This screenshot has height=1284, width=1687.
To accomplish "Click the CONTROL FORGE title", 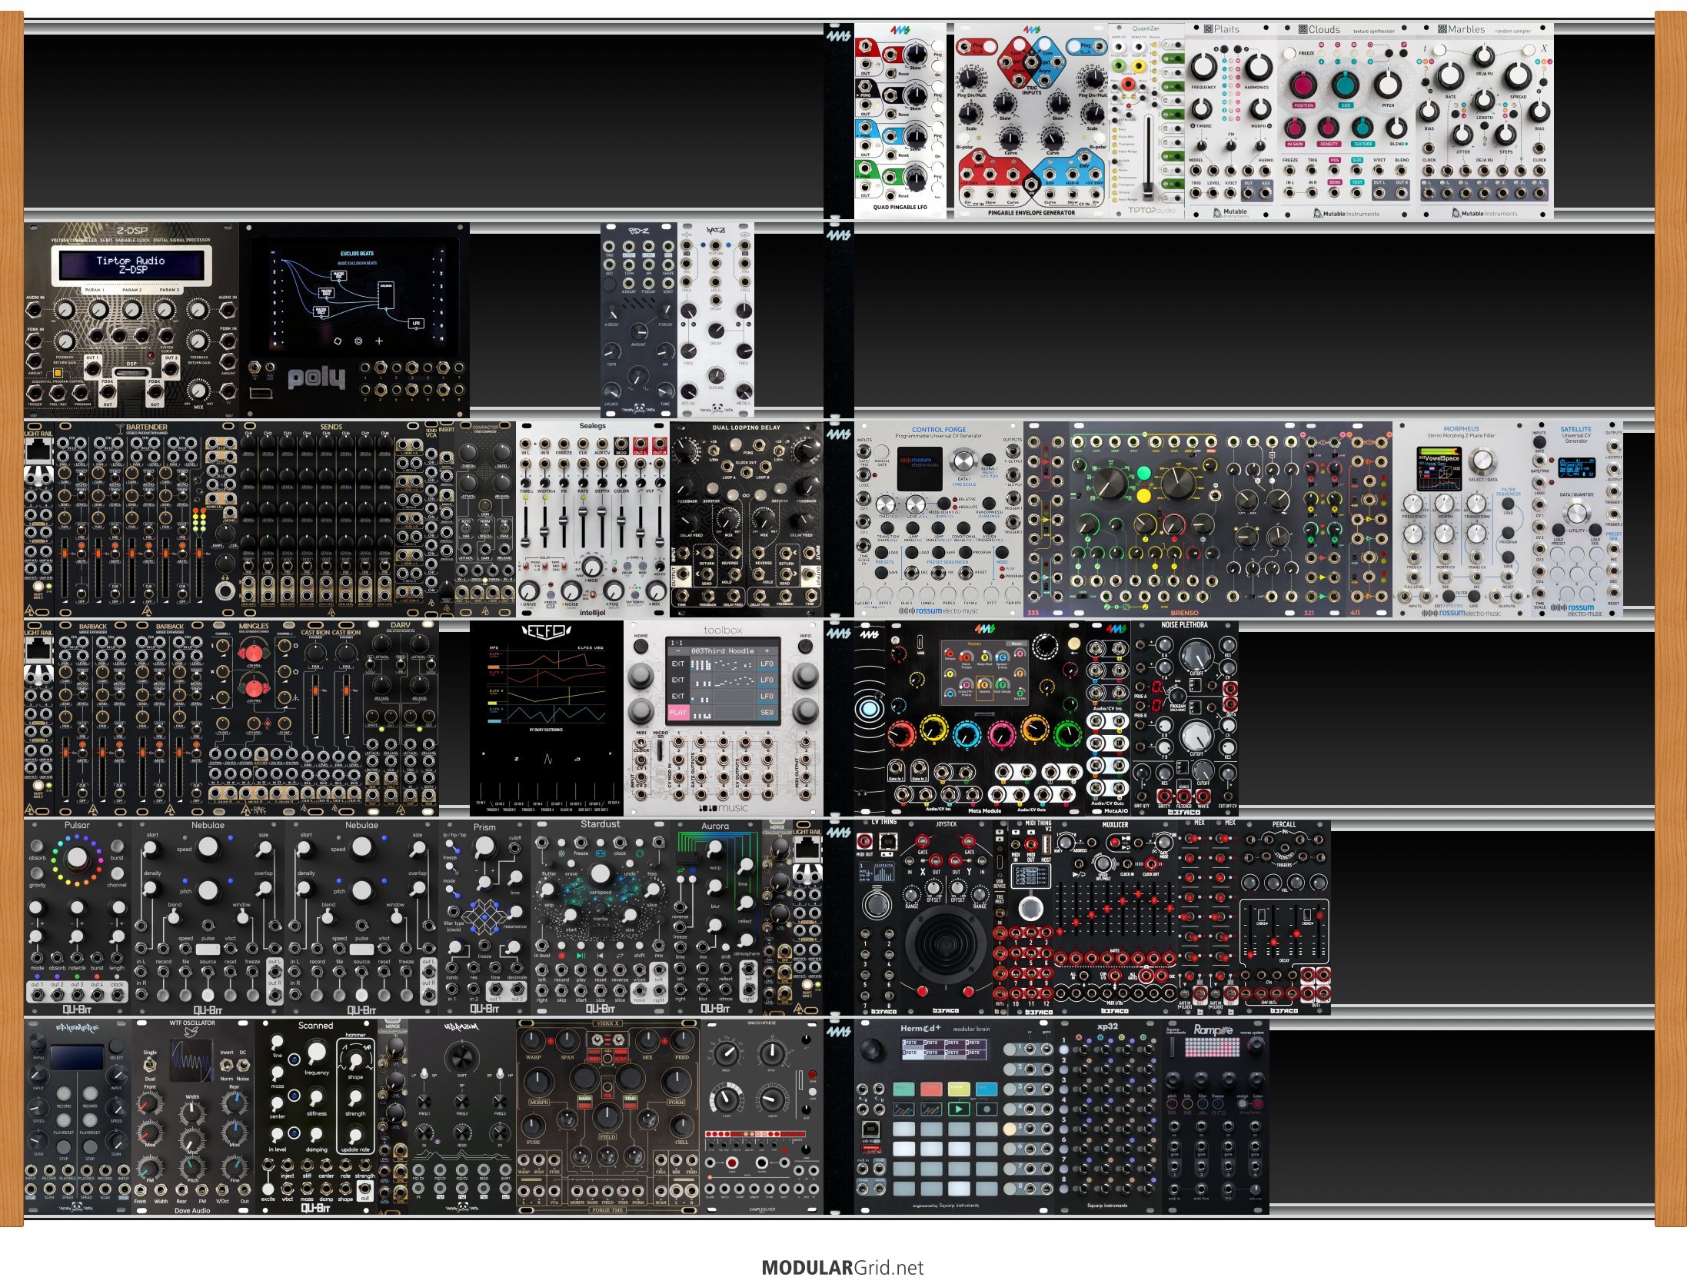I will coord(938,430).
